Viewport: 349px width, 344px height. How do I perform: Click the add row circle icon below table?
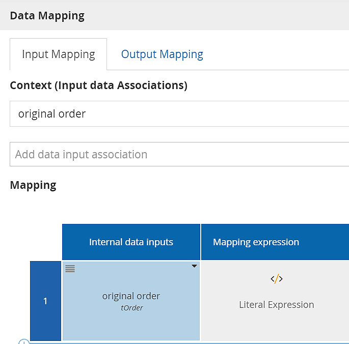pos(24,342)
